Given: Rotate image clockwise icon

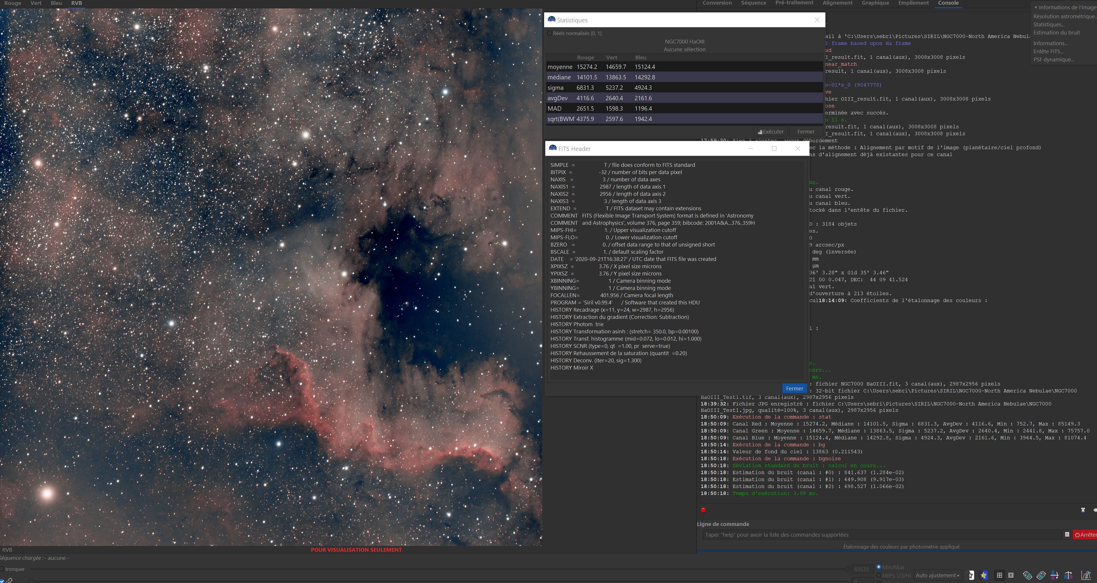Looking at the screenshot, I should pos(1041,575).
